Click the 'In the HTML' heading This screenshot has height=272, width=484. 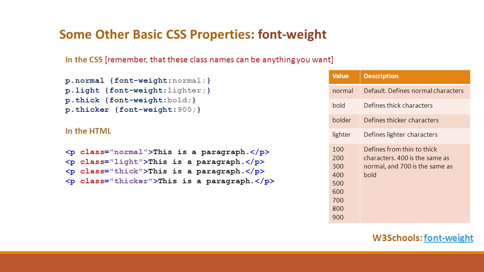88,131
